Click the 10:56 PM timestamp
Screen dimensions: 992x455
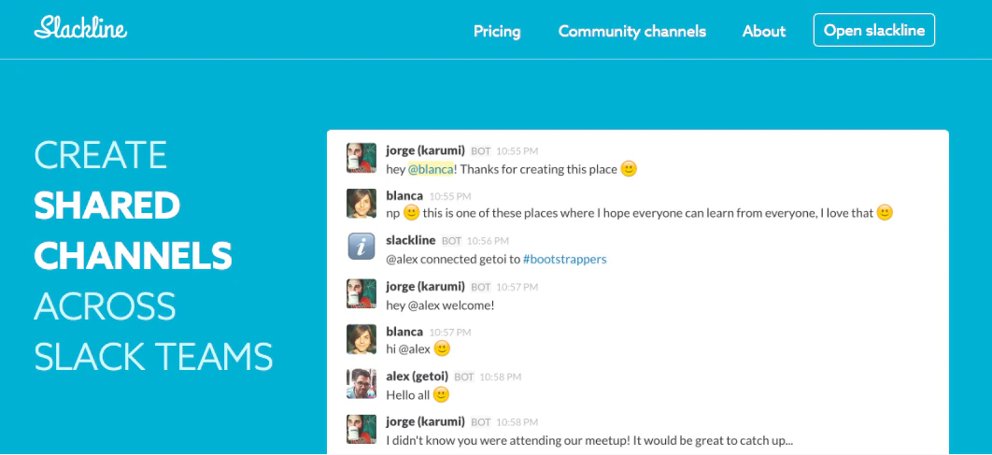[x=488, y=241]
